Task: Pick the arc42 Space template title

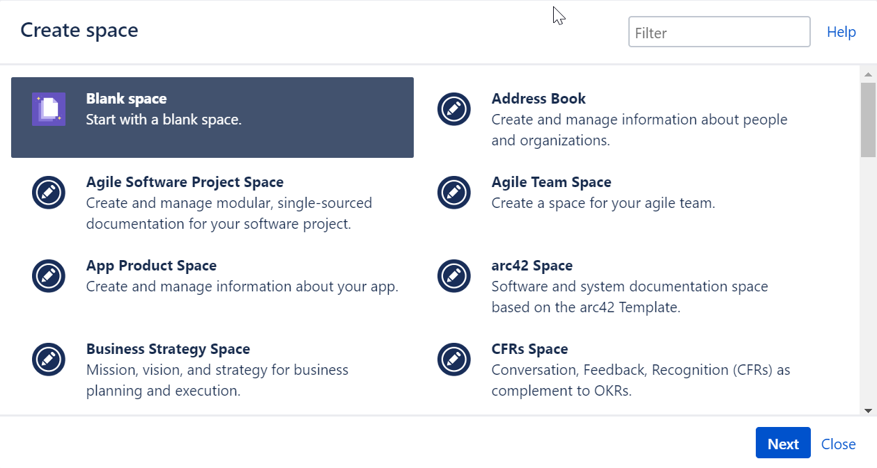Action: click(531, 266)
